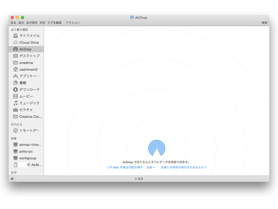Open the Remote Disc (リモートデ…) icon

click(x=15, y=131)
